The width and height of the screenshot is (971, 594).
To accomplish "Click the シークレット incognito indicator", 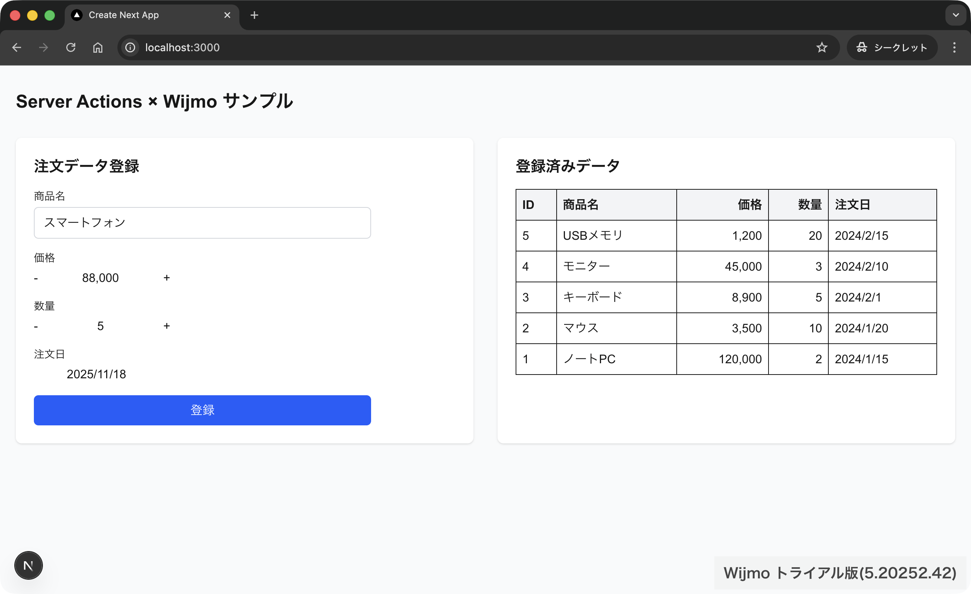I will pyautogui.click(x=892, y=48).
